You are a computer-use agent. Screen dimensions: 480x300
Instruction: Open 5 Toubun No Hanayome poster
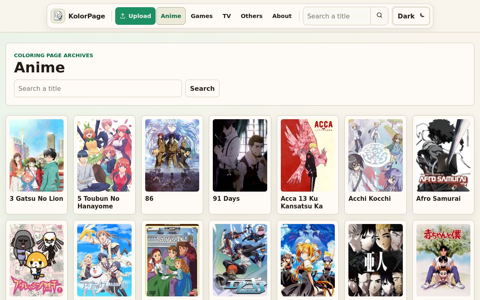click(x=104, y=155)
